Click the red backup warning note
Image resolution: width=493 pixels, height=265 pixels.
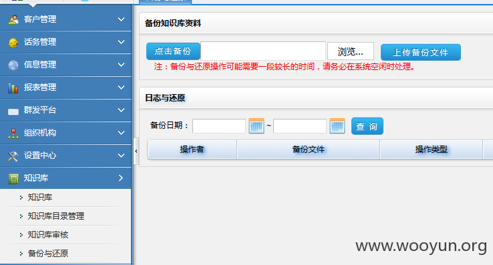[x=285, y=67]
